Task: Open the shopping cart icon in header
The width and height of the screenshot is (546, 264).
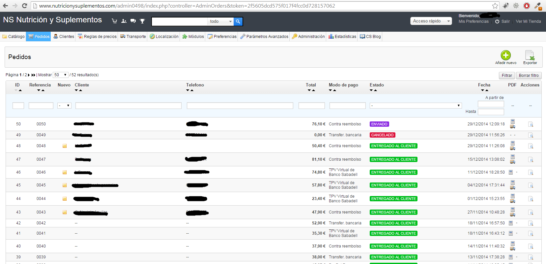Action: (114, 21)
